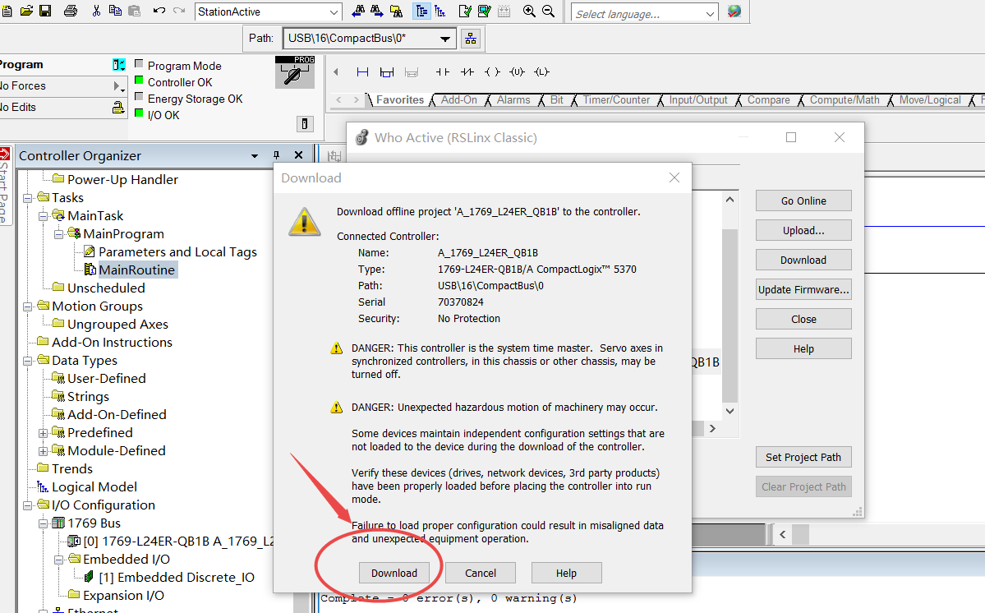Click the Find Previous binoculars icon
Screen dimensions: 985x613
(x=358, y=12)
